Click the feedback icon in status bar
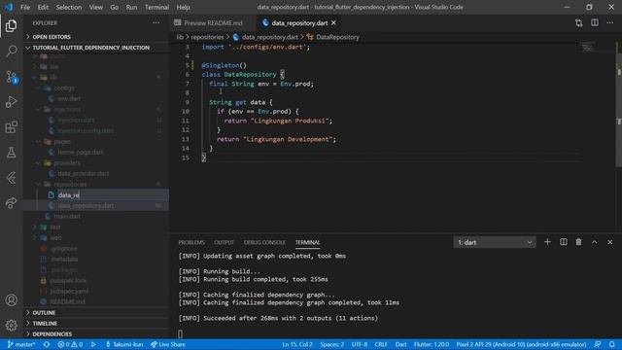Image resolution: width=622 pixels, height=350 pixels. 598,344
